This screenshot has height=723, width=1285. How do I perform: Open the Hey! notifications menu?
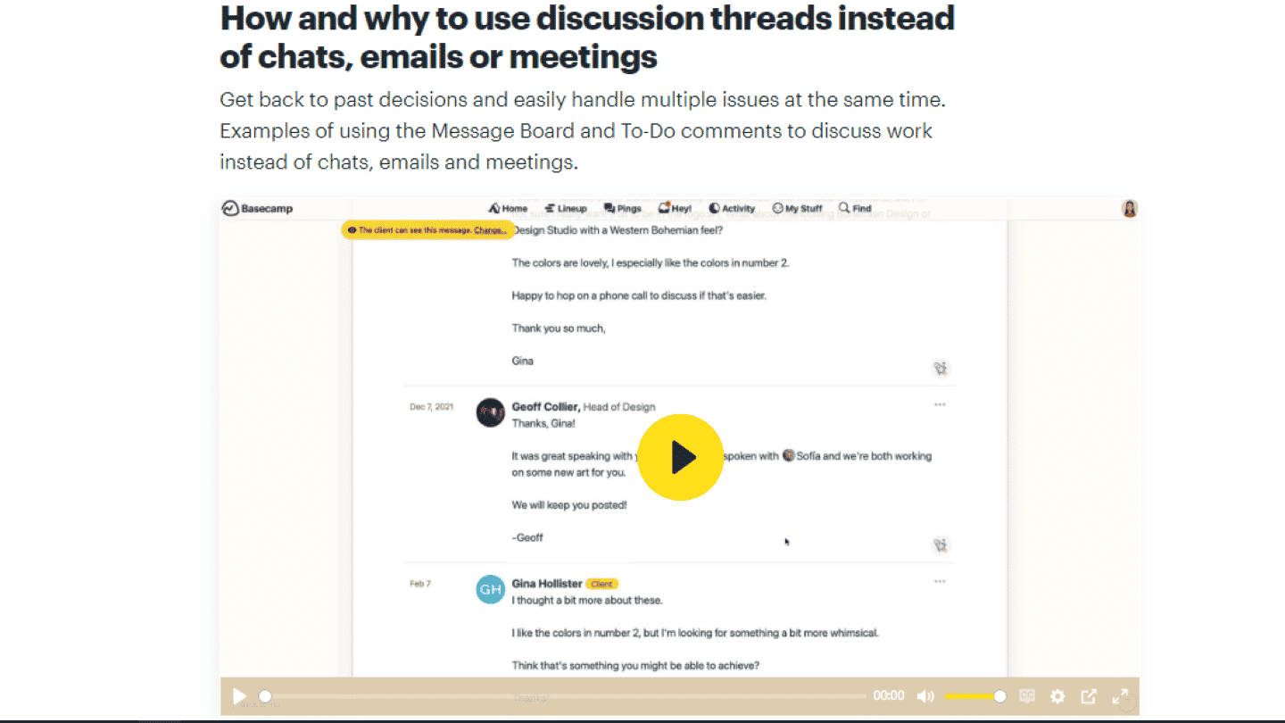[675, 208]
